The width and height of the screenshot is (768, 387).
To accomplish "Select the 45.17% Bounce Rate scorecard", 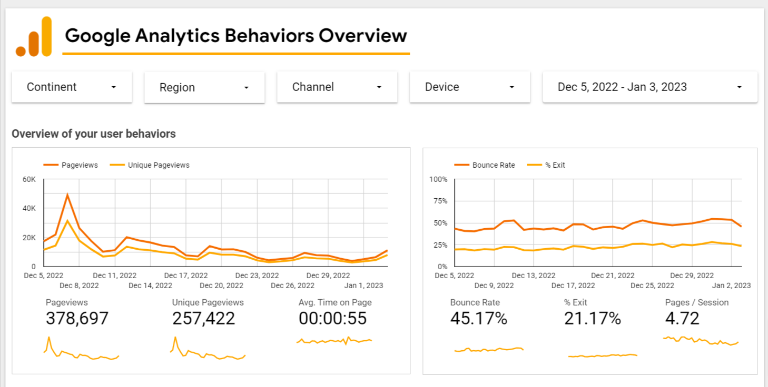I will [478, 319].
